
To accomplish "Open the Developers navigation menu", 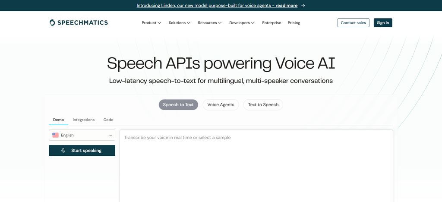I will coord(242,23).
